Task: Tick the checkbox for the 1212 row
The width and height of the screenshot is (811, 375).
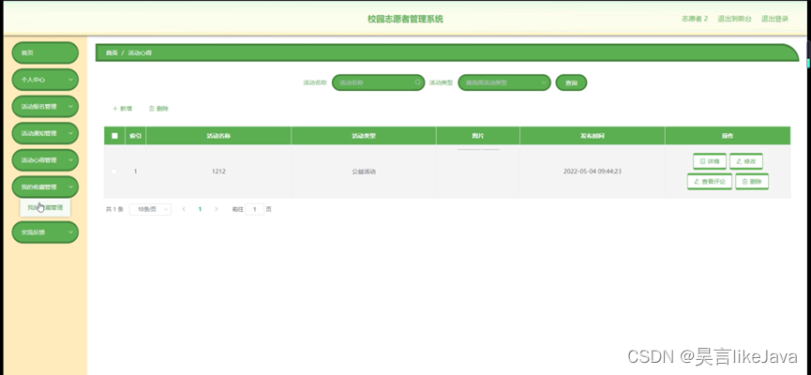Action: 114,172
